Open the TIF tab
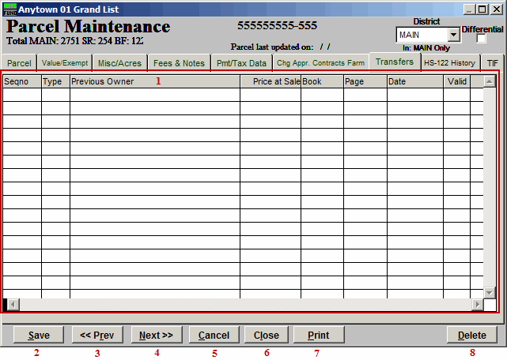The width and height of the screenshot is (507, 360). click(492, 63)
